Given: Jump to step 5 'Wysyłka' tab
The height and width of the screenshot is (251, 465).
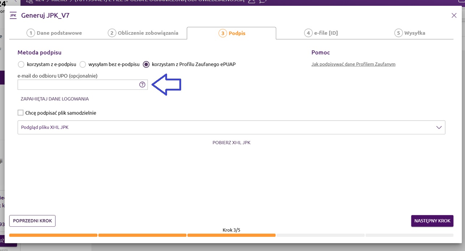Looking at the screenshot, I should tap(410, 33).
